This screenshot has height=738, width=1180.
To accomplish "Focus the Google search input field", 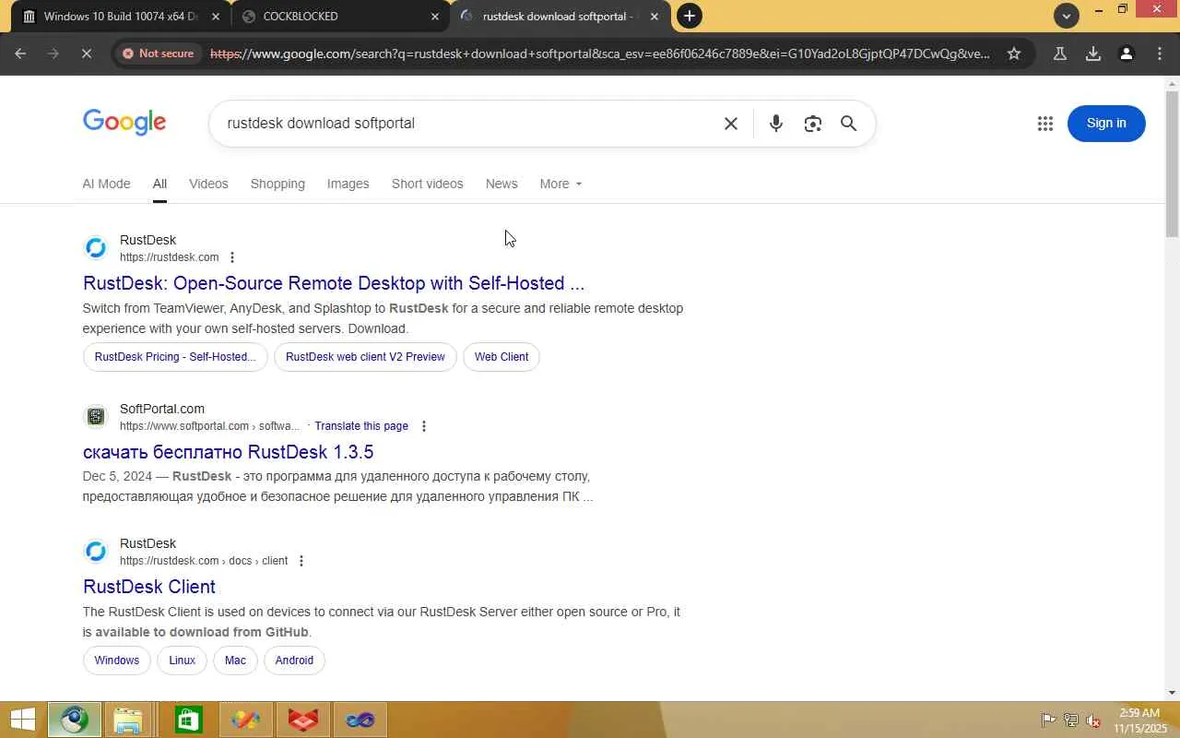I will pos(468,124).
